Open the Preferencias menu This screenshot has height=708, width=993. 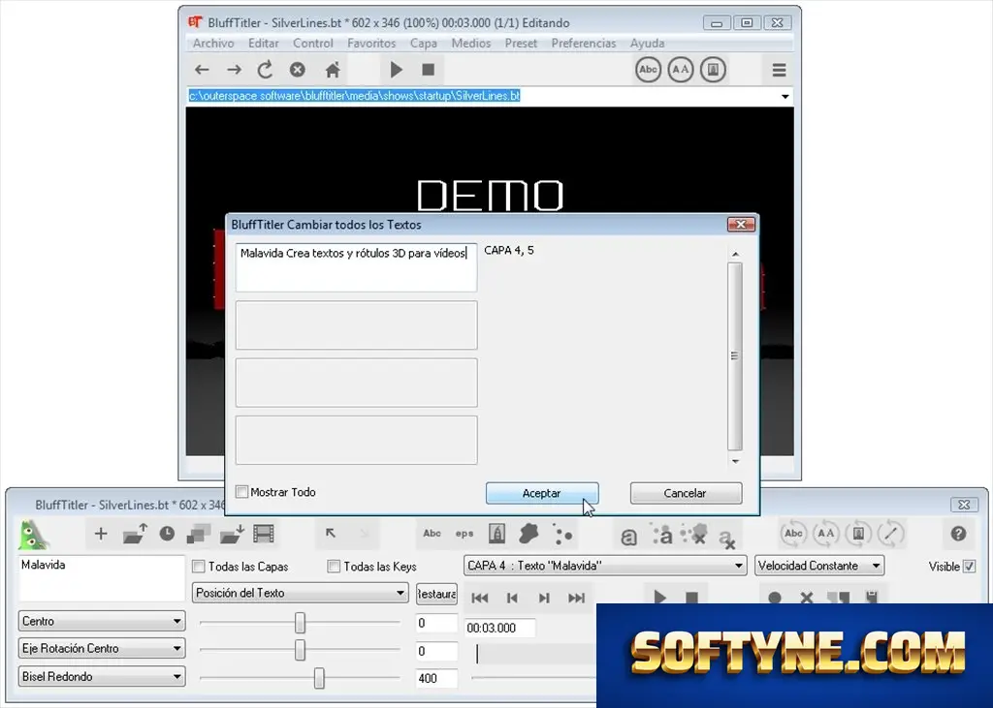583,43
